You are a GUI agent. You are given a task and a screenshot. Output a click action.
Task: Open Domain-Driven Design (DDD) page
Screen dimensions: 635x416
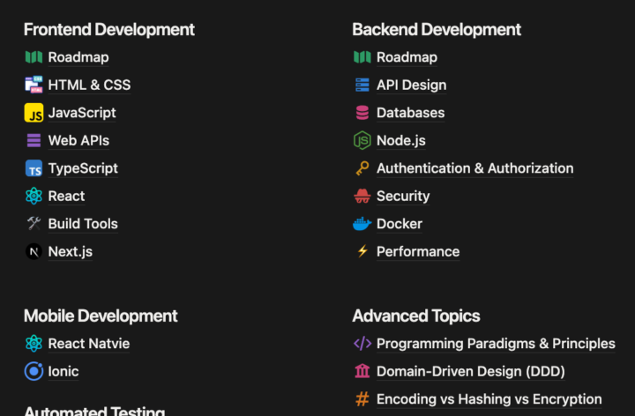click(x=471, y=371)
